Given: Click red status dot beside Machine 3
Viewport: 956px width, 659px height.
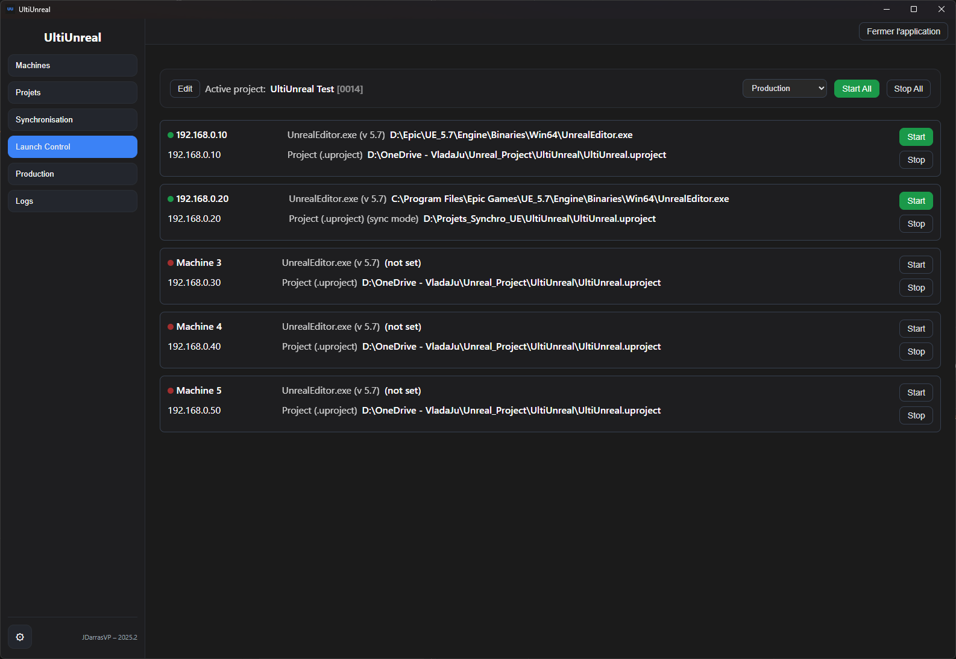Looking at the screenshot, I should click(x=171, y=263).
